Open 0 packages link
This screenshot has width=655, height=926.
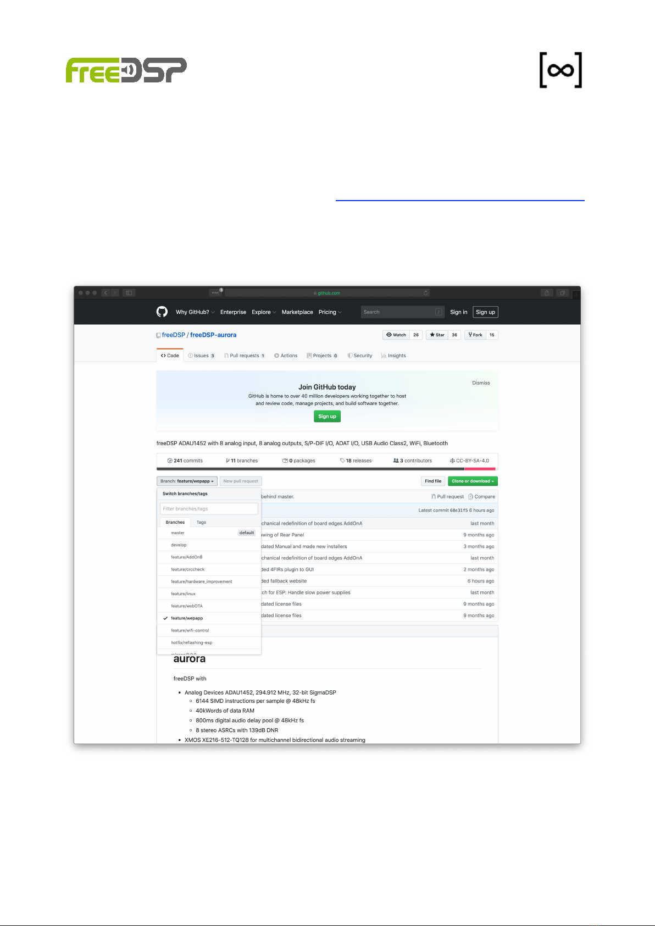point(299,461)
